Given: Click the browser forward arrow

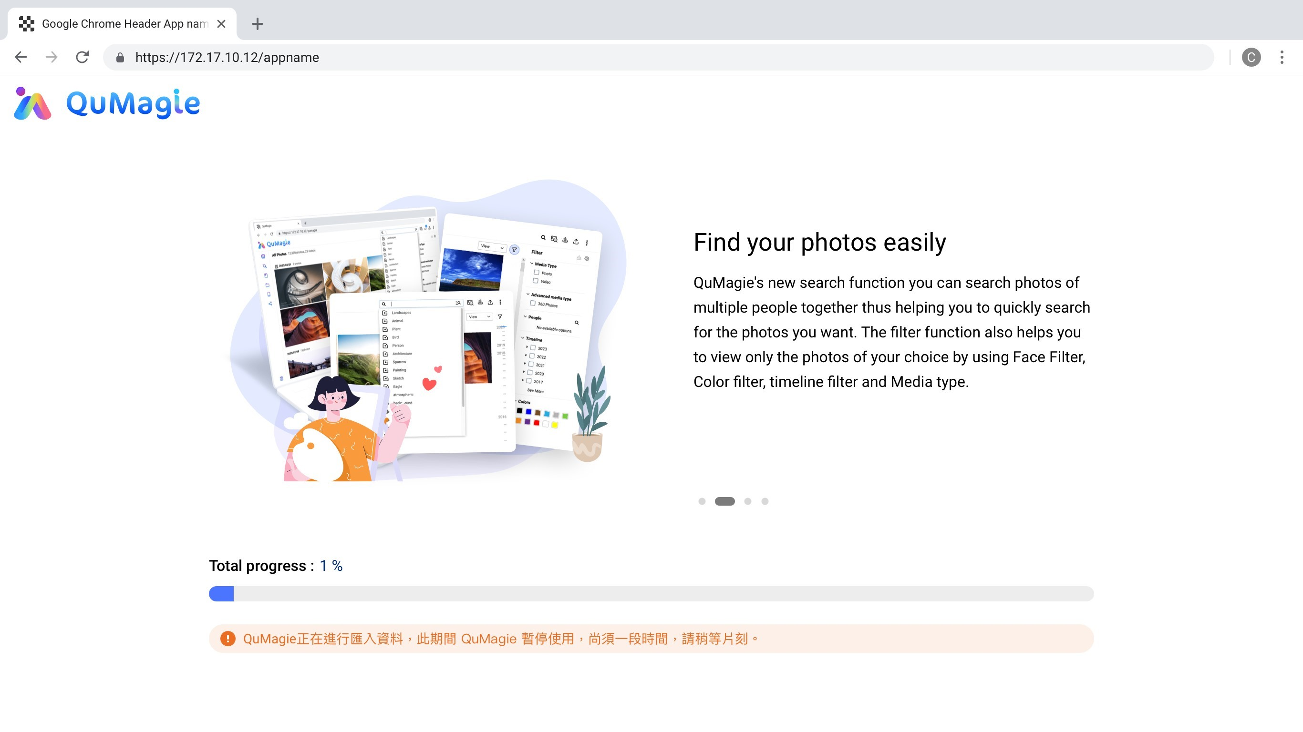Looking at the screenshot, I should 51,57.
